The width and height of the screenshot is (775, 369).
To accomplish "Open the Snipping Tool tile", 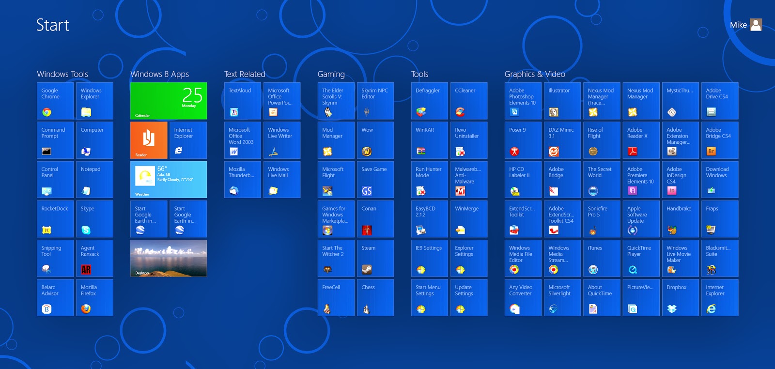I will [55, 258].
